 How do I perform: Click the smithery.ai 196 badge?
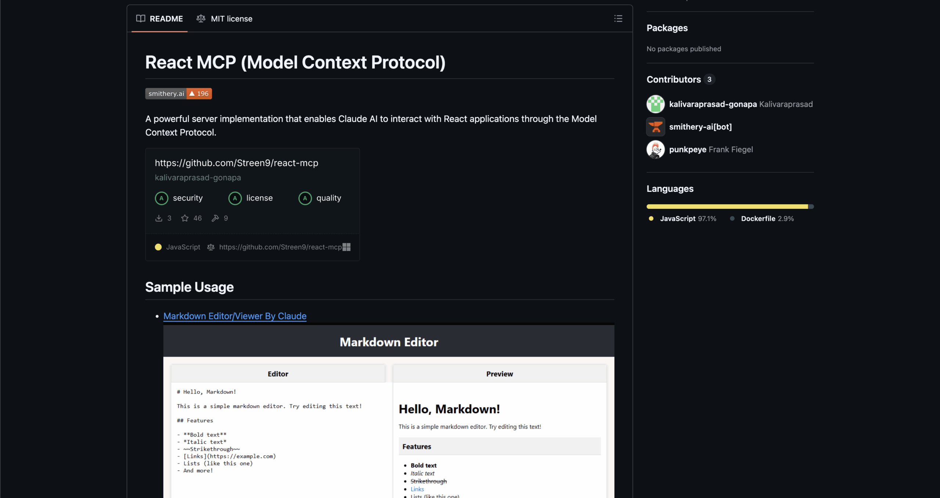pyautogui.click(x=178, y=94)
